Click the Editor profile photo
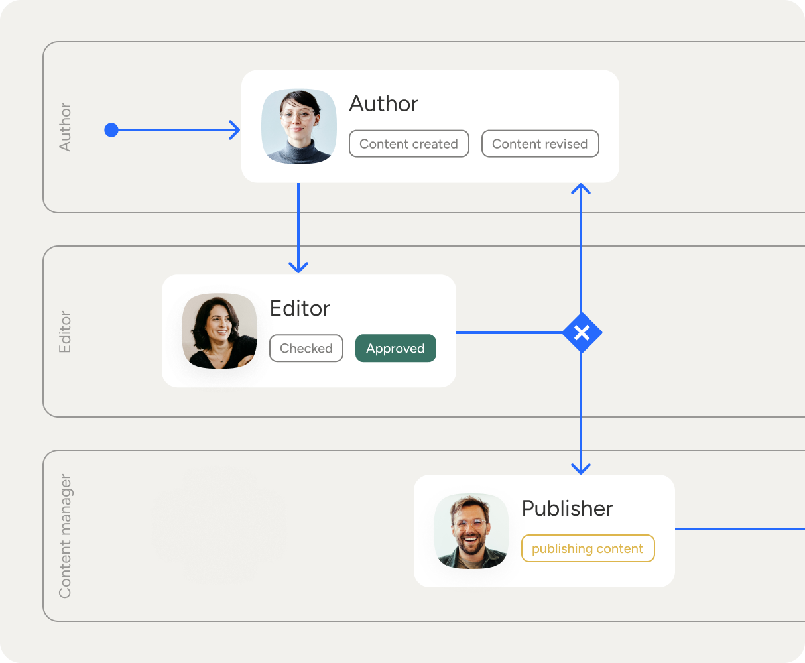The height and width of the screenshot is (663, 805). [219, 331]
